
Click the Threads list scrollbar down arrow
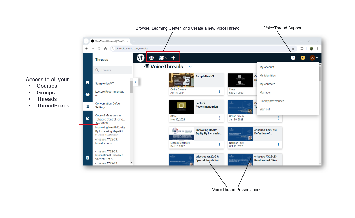131,163
